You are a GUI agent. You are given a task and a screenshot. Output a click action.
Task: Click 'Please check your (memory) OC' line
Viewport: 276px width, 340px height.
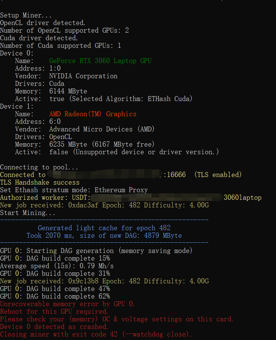click(117, 319)
